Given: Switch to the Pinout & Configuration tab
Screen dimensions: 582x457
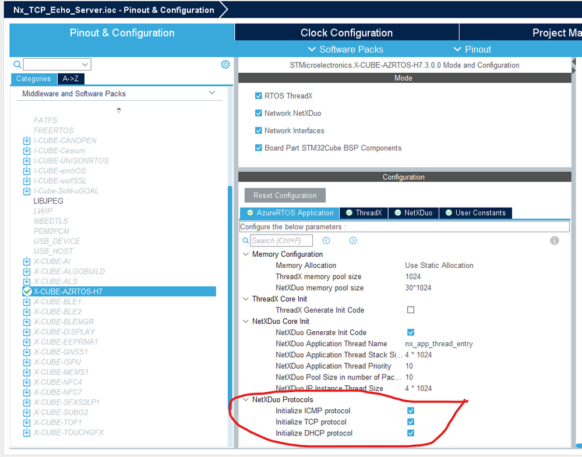Looking at the screenshot, I should pyautogui.click(x=122, y=33).
